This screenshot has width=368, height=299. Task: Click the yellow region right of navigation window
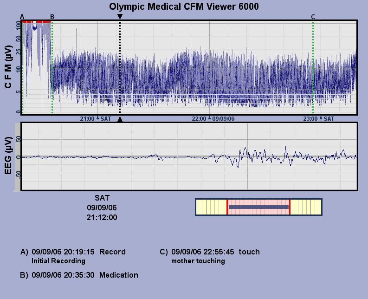306,207
